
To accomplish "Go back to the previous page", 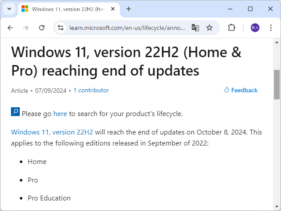I will pyautogui.click(x=10, y=28).
